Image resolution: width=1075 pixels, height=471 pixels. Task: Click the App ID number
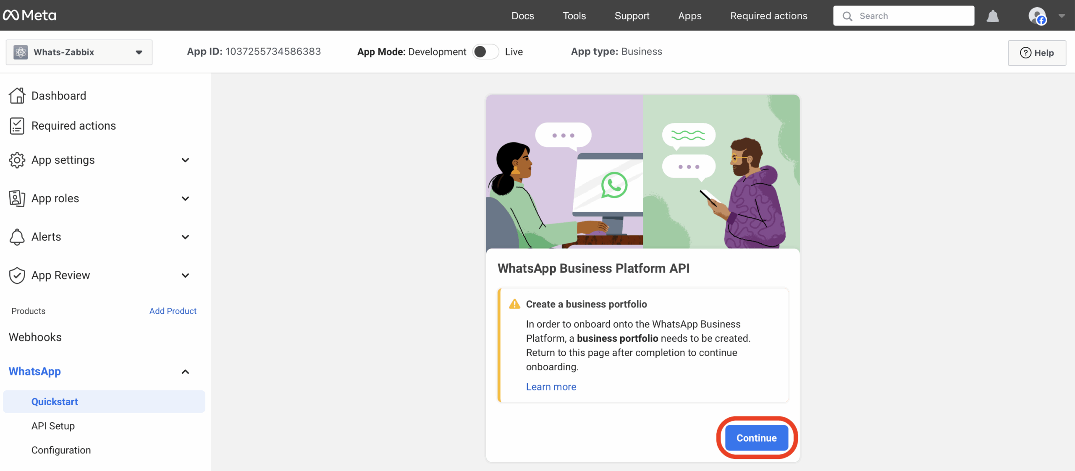tap(273, 51)
